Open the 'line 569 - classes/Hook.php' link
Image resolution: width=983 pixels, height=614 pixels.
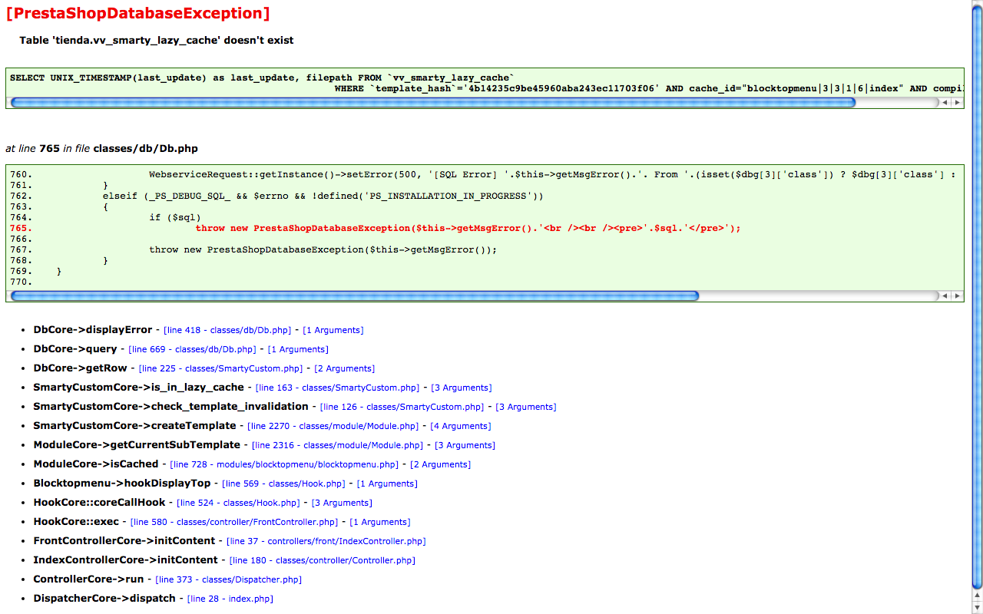pos(284,484)
